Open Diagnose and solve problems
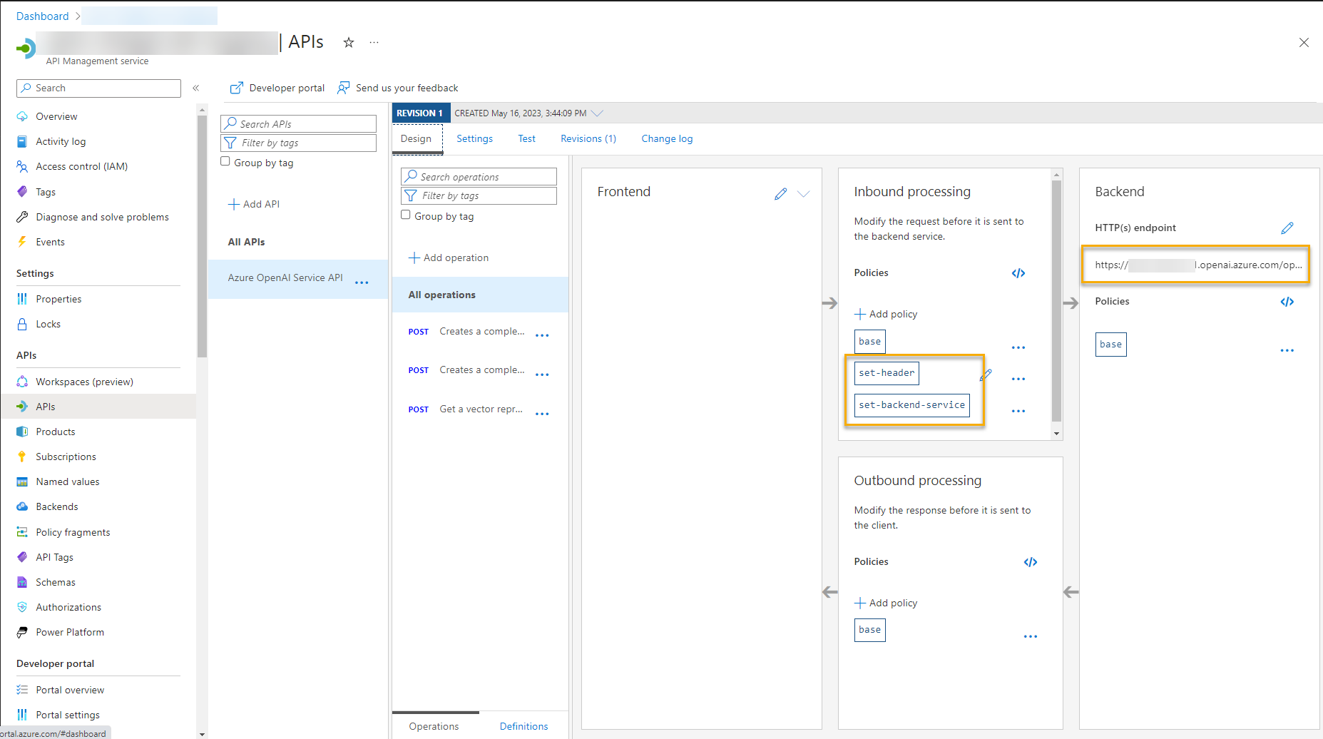Viewport: 1323px width, 739px height. (102, 217)
